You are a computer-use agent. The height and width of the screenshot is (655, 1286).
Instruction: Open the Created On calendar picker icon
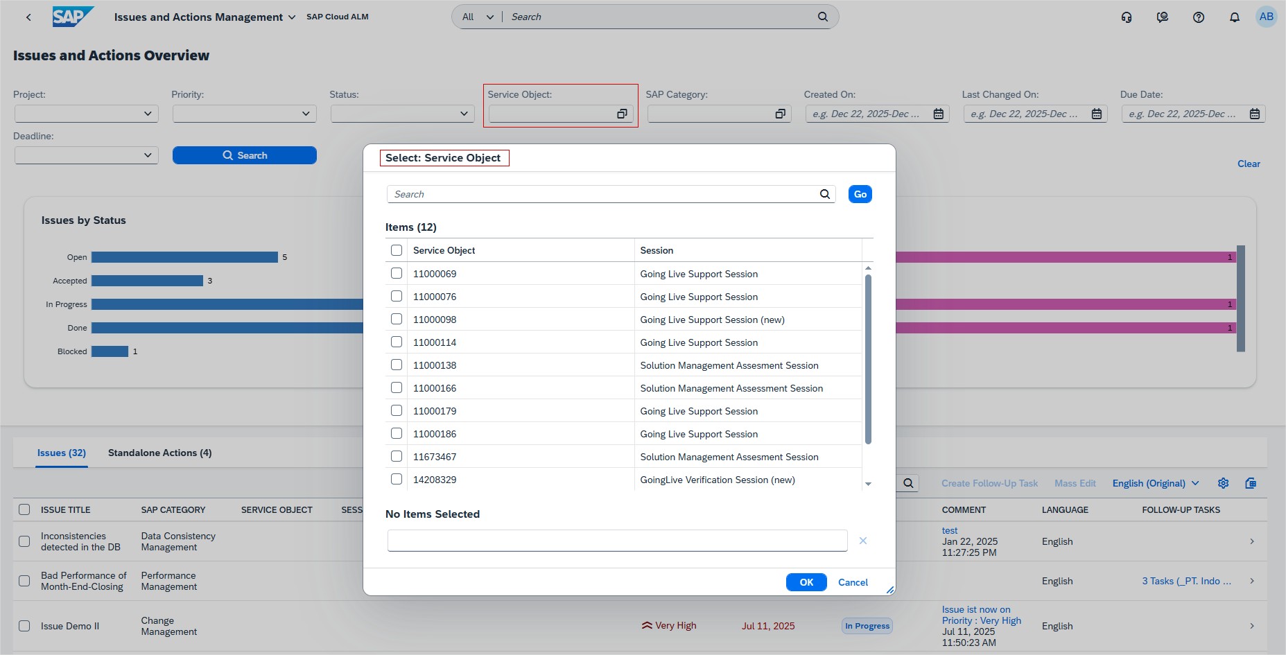point(938,114)
